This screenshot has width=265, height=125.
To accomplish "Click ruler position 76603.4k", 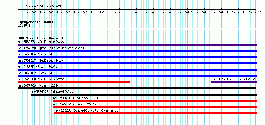I will point(170,12).
